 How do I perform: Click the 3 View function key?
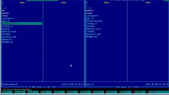tap(33, 92)
